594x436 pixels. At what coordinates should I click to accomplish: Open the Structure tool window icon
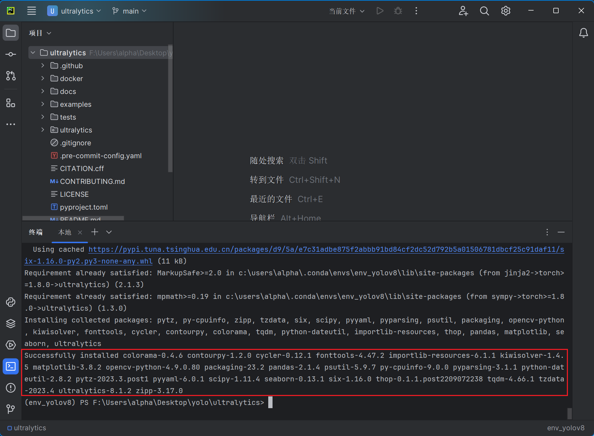tap(11, 103)
